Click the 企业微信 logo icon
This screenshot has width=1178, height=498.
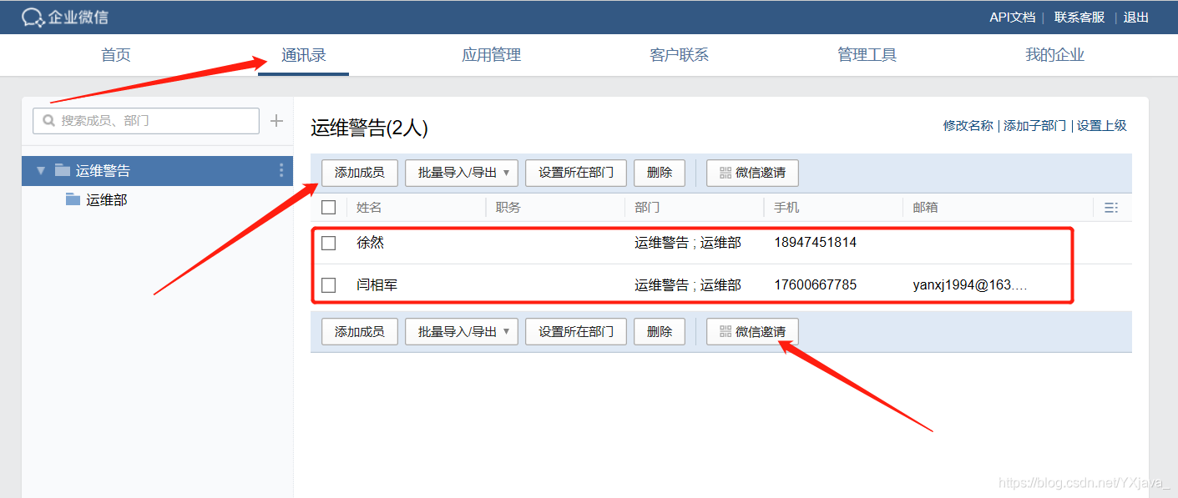pos(33,18)
